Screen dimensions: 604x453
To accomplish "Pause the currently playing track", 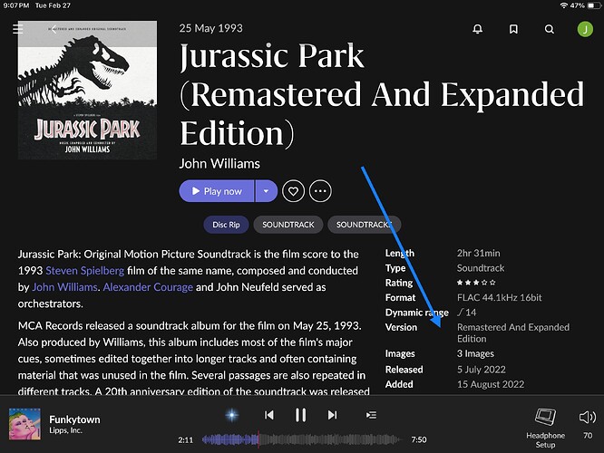I will tap(300, 415).
